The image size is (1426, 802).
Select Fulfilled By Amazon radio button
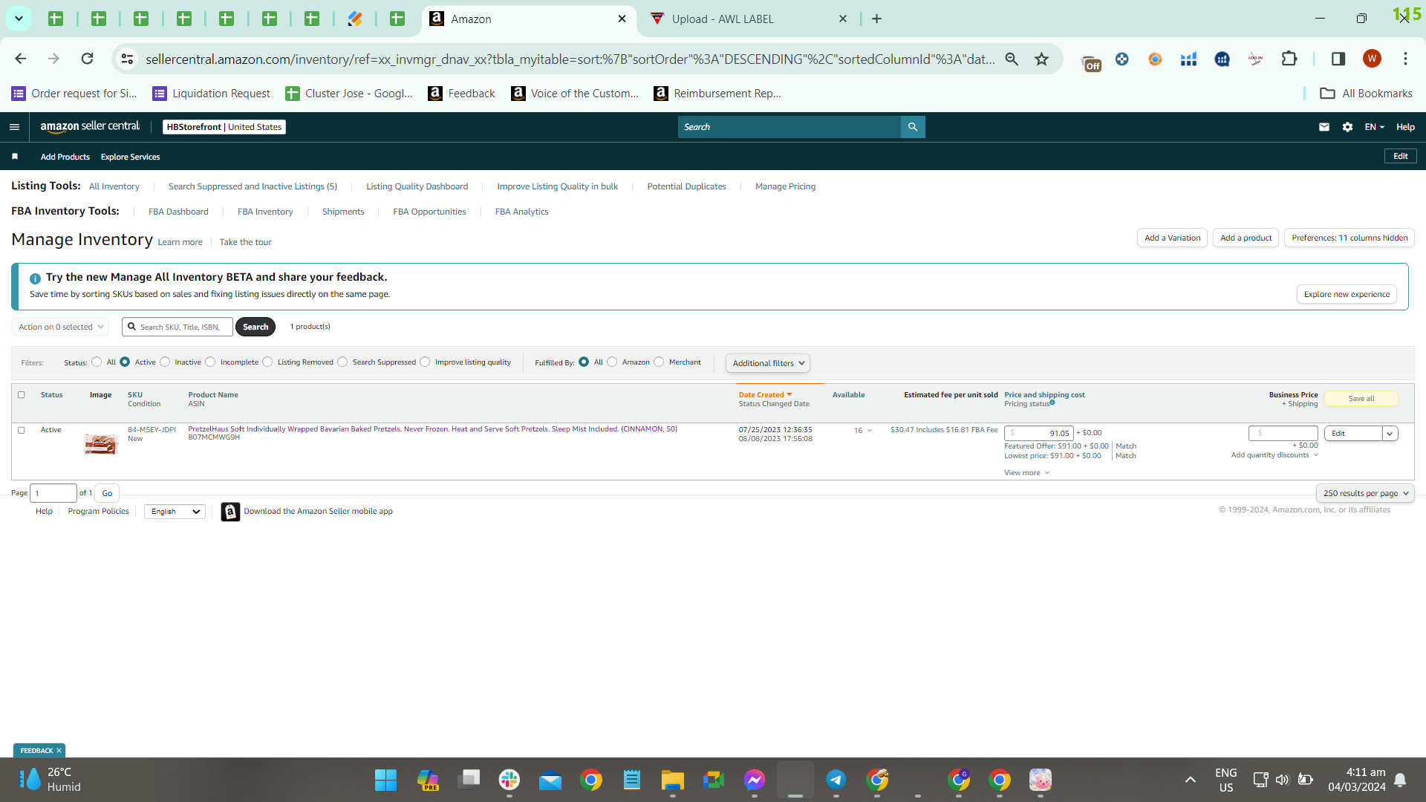tap(612, 362)
